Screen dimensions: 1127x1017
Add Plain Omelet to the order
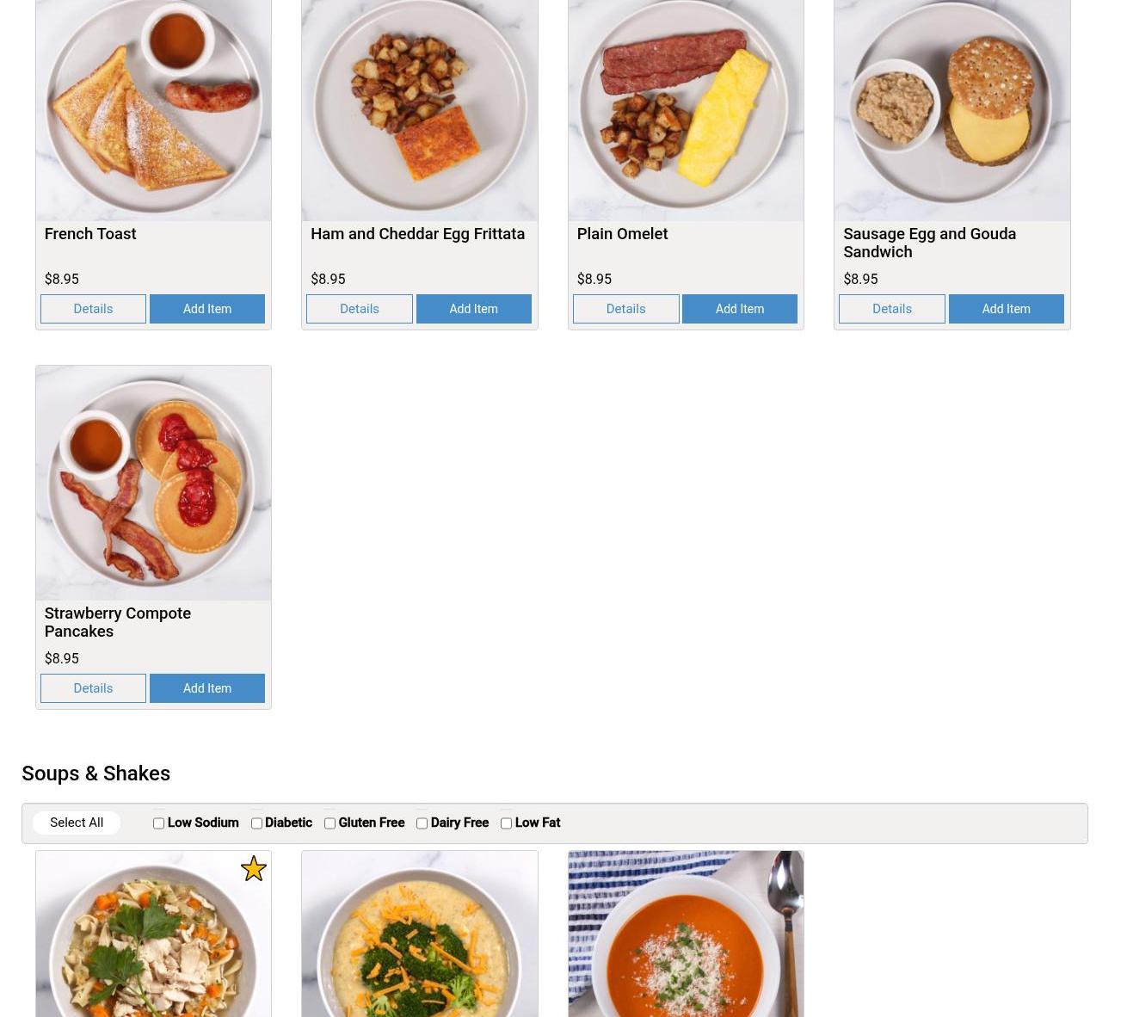coord(740,309)
